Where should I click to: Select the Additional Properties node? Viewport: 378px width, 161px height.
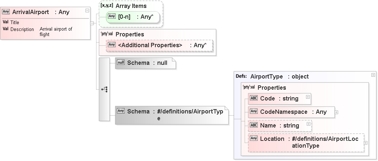click(x=159, y=45)
